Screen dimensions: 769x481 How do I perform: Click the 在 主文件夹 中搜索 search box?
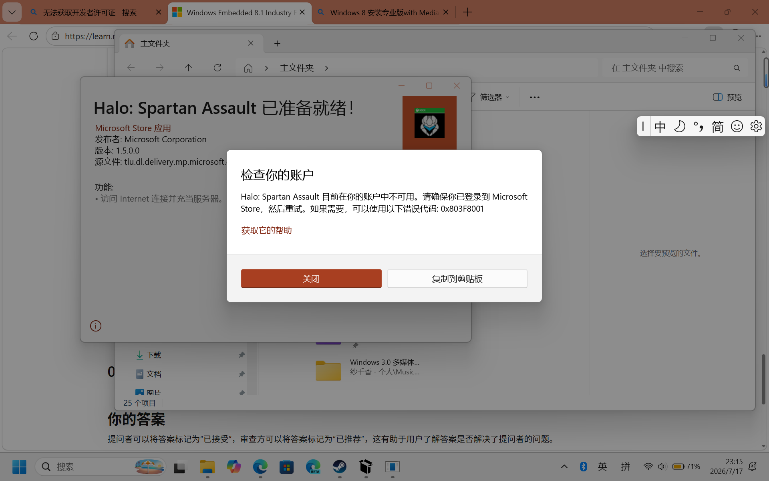tap(675, 68)
